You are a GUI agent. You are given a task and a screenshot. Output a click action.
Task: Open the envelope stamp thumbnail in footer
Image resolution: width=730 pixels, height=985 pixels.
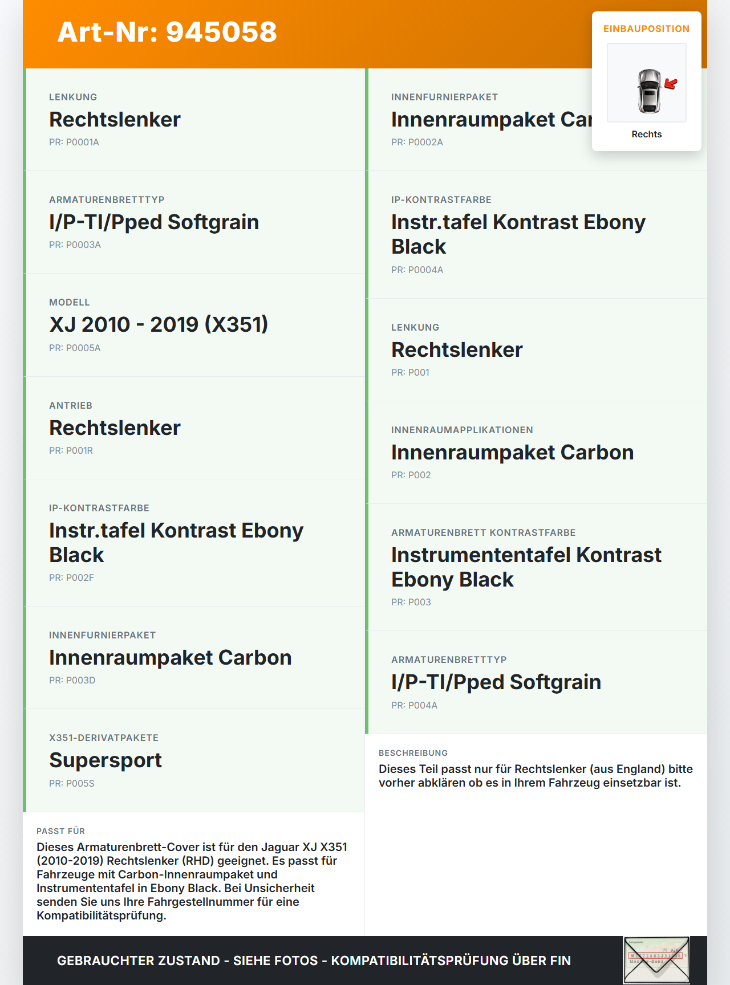(656, 960)
